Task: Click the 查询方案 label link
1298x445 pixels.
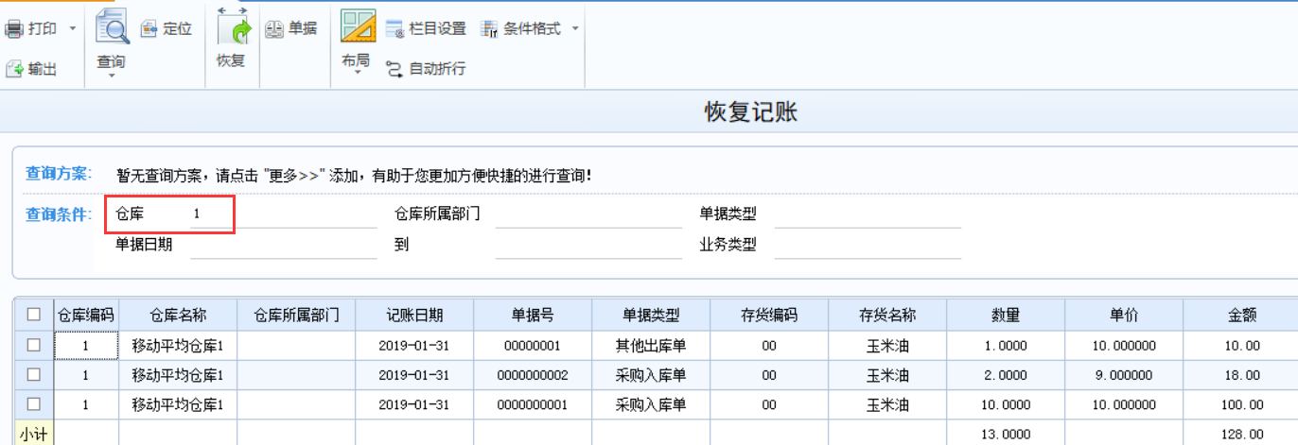Action: (x=58, y=175)
